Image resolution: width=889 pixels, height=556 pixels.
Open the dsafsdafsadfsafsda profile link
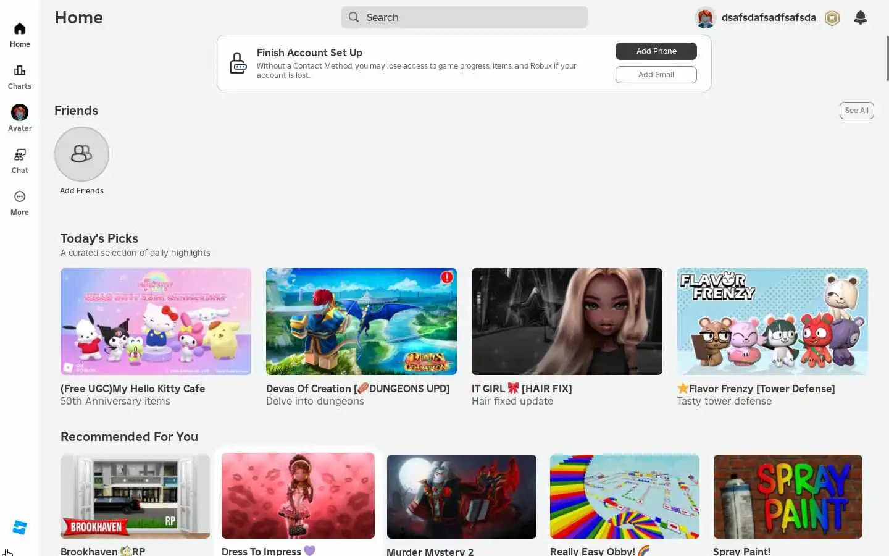pos(769,17)
